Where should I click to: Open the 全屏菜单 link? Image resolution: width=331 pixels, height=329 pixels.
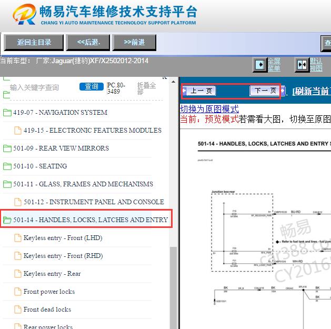click(x=274, y=65)
